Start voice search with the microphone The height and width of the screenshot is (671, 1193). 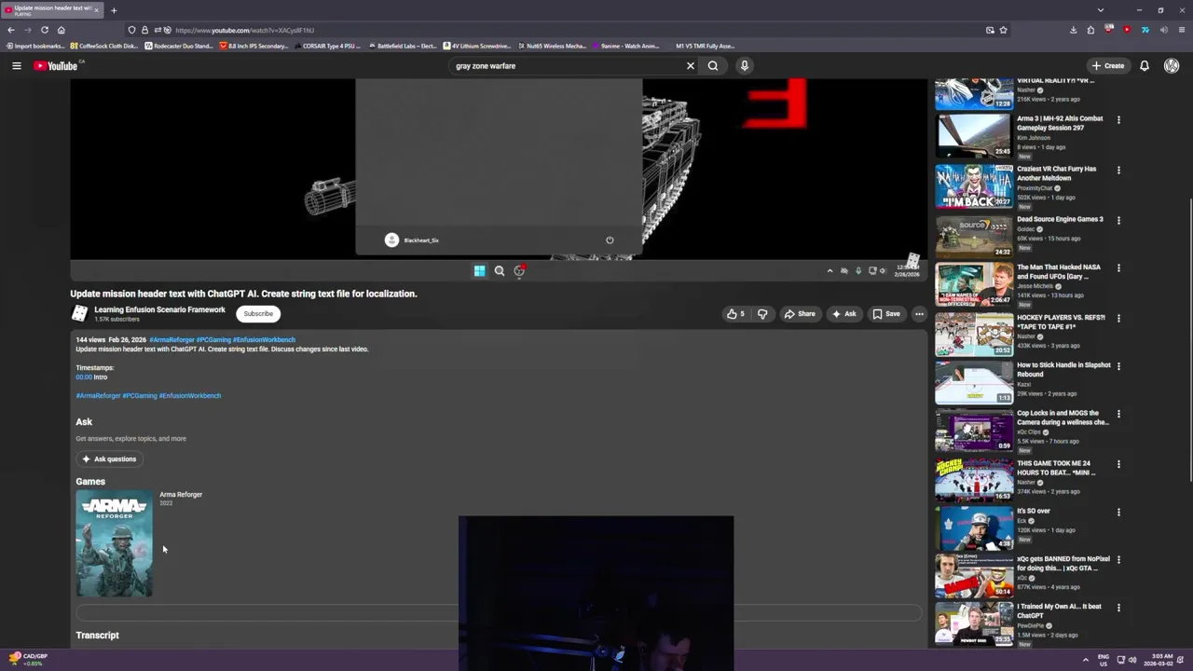pos(744,65)
